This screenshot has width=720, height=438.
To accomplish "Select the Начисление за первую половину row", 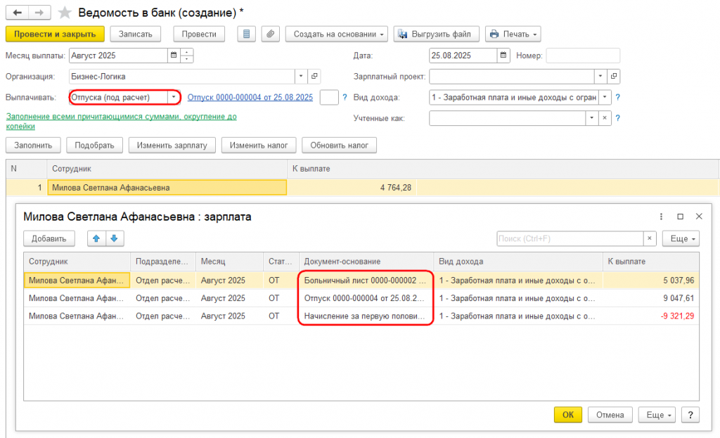I will tap(361, 316).
